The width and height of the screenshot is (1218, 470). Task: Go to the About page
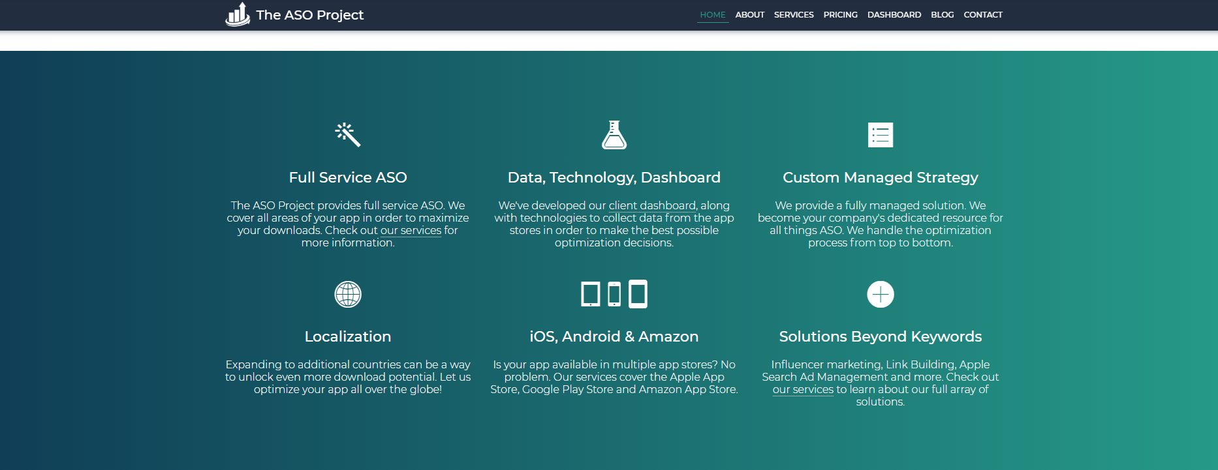point(749,14)
